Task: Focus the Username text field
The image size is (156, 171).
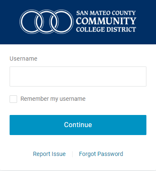Action: point(78,77)
